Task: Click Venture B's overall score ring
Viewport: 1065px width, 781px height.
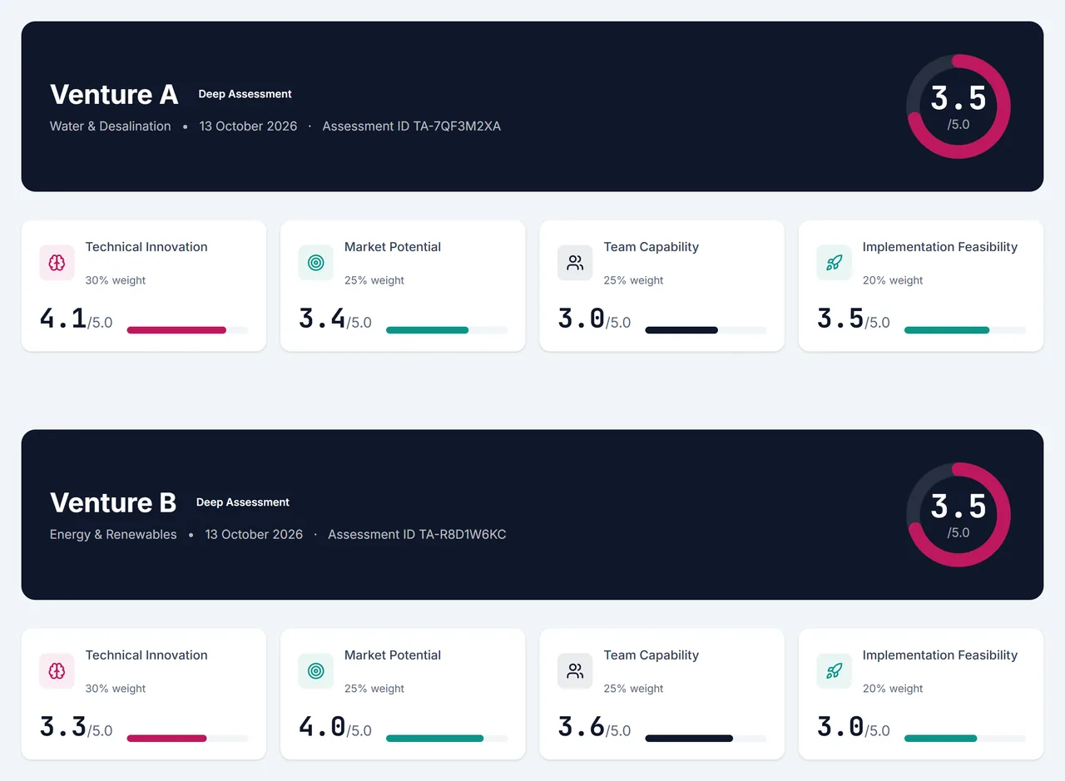Action: point(958,515)
